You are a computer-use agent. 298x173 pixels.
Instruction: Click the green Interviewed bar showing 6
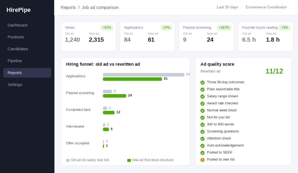coord(106,129)
